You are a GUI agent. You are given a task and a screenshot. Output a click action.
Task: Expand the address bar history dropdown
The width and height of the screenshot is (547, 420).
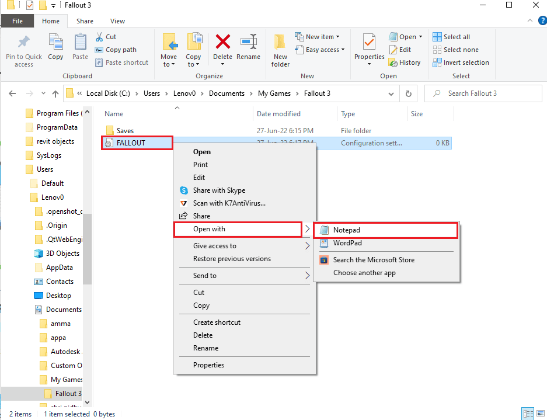point(391,93)
